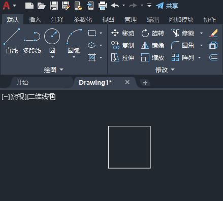Add a new drawing tab
223x201 pixels.
145,83
